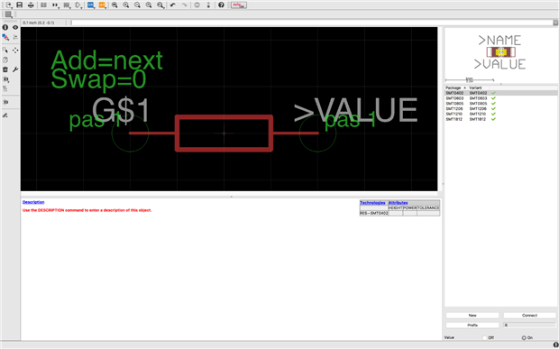The width and height of the screenshot is (559, 349).
Task: Select the SMT0805 package row
Action: coord(501,104)
